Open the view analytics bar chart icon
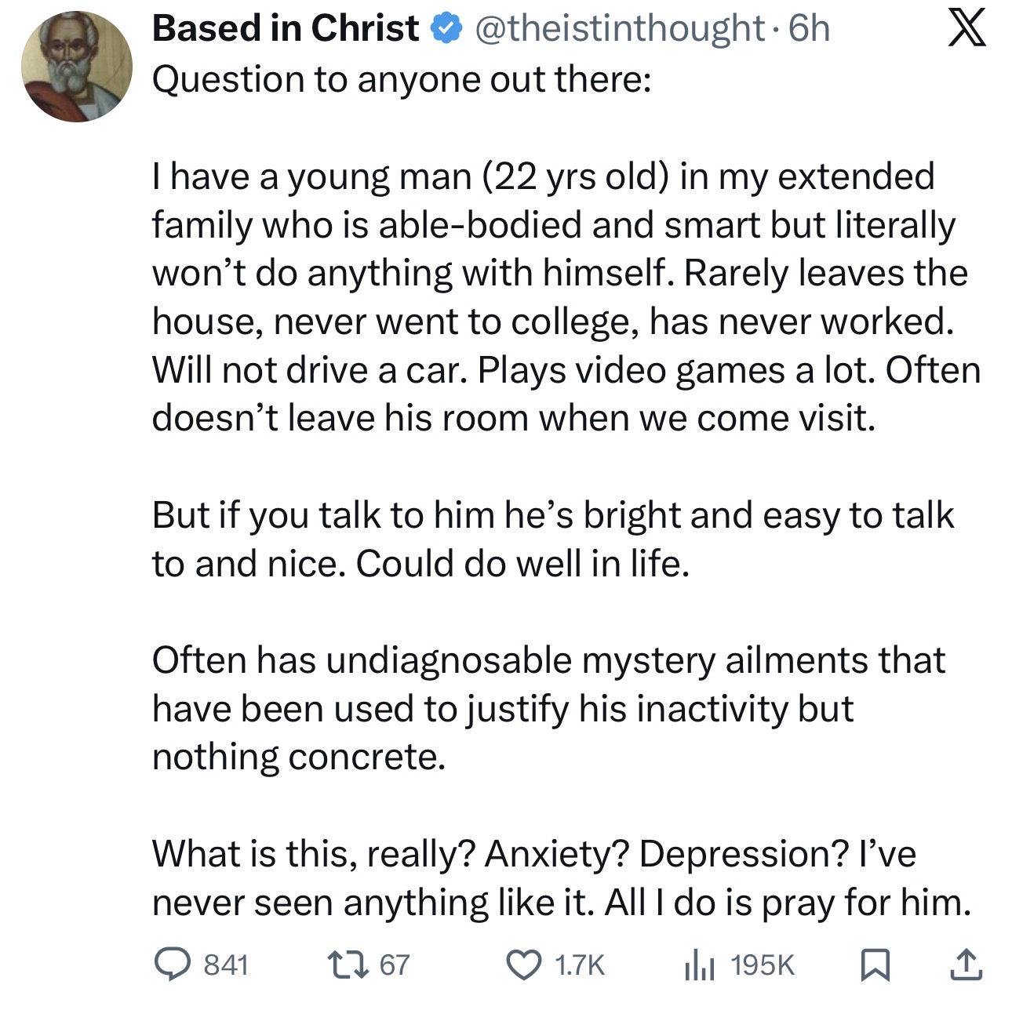The height and width of the screenshot is (1010, 1012). 698,965
